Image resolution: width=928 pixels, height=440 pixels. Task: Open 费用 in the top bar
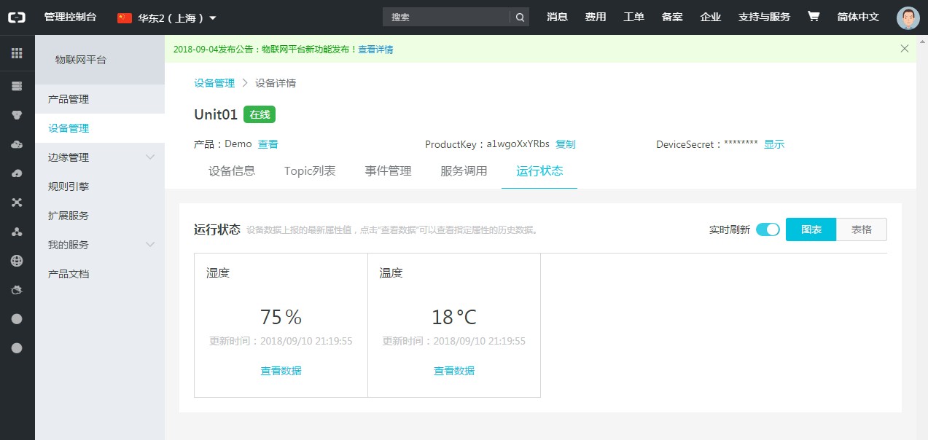pos(596,17)
